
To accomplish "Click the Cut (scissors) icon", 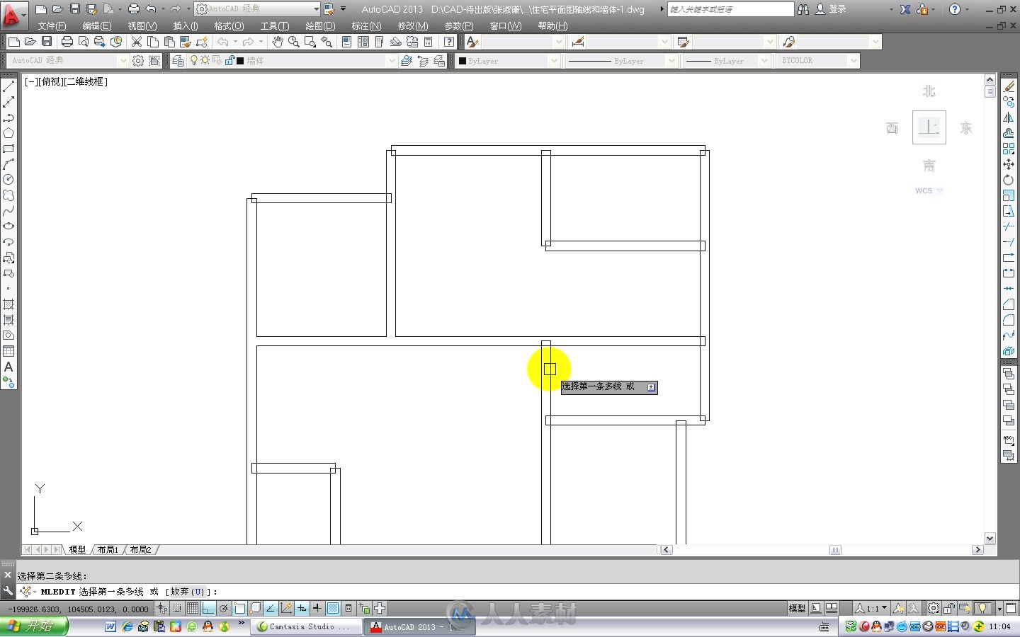I will point(137,42).
